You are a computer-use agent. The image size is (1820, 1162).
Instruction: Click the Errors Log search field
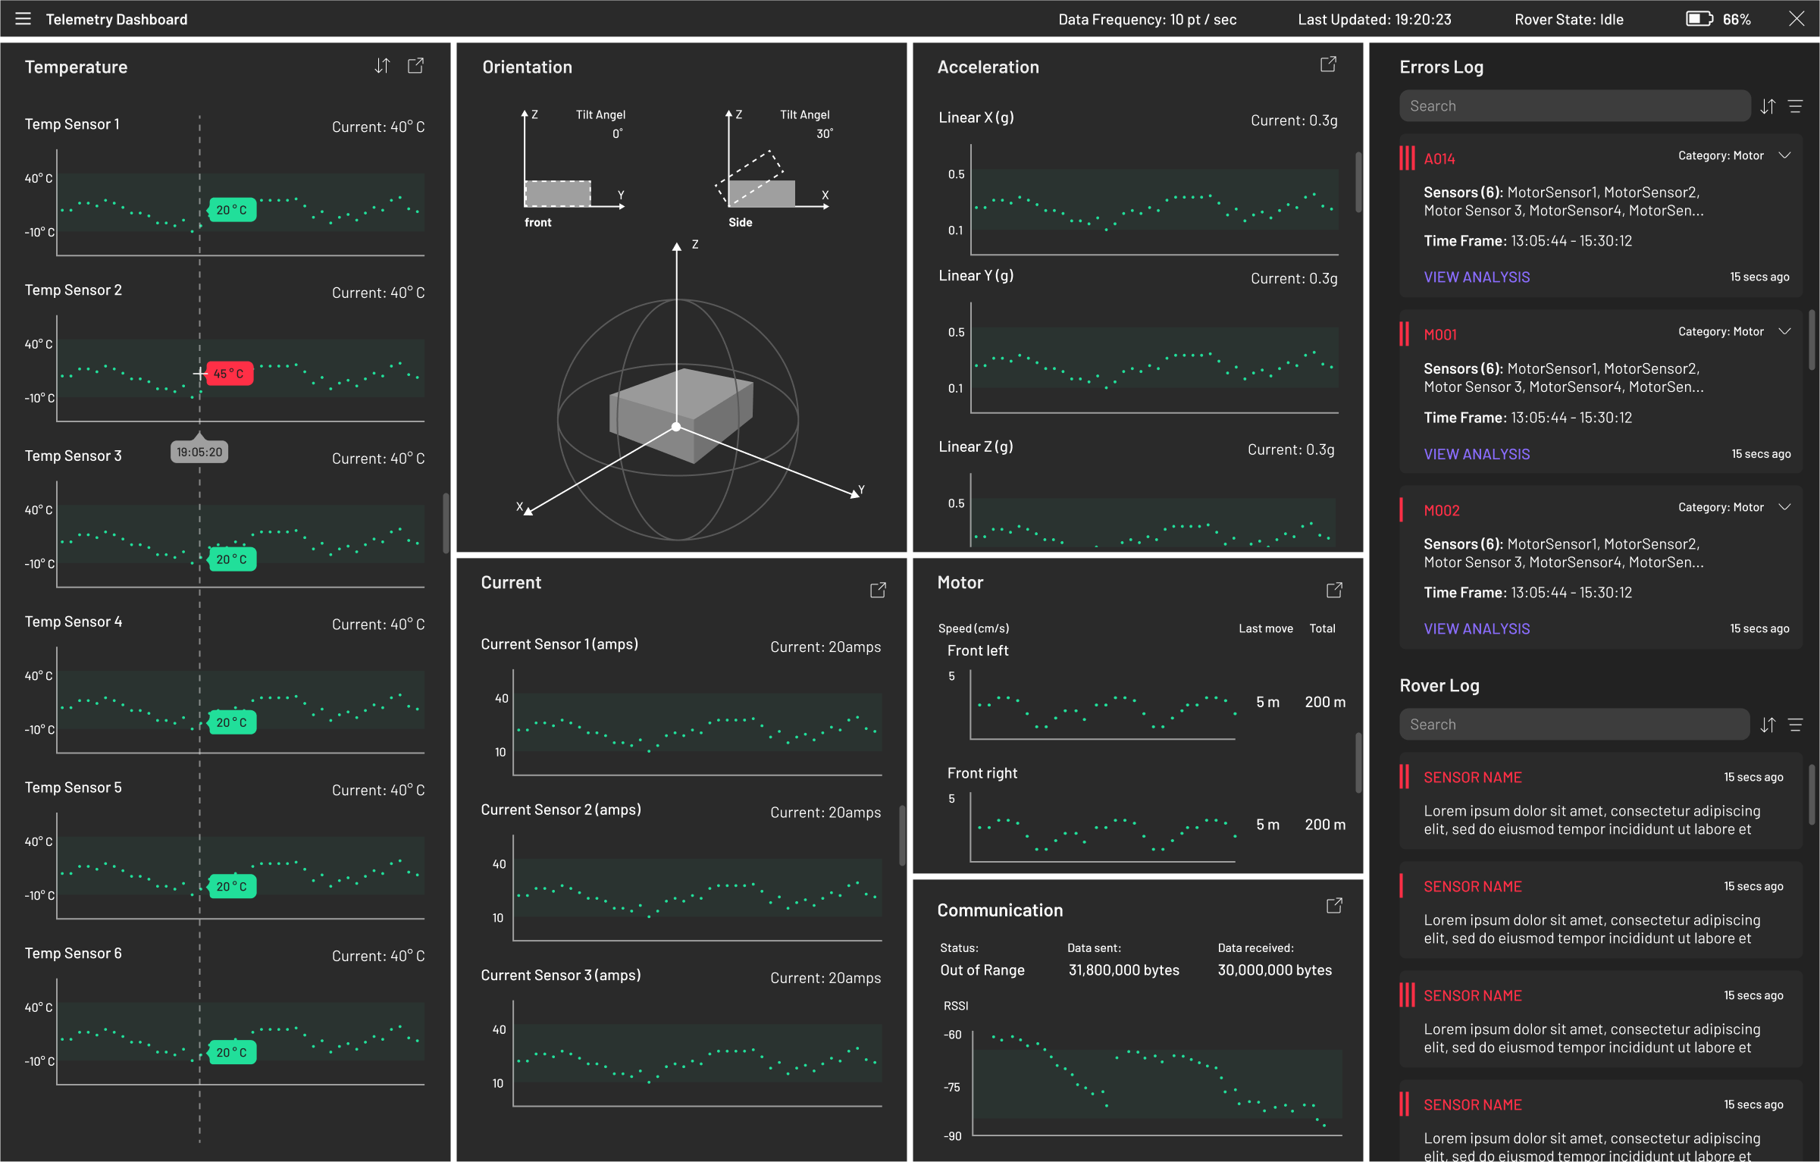pyautogui.click(x=1574, y=106)
